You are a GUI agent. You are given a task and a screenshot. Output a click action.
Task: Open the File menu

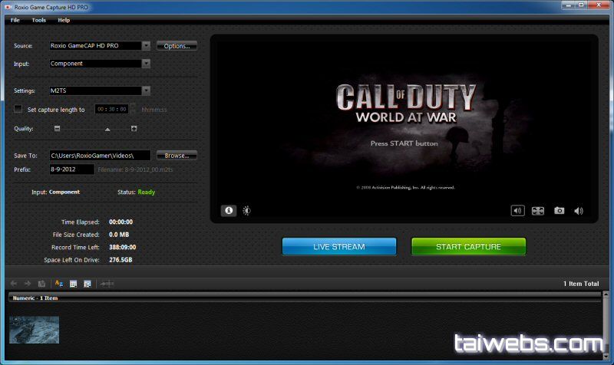(x=15, y=20)
